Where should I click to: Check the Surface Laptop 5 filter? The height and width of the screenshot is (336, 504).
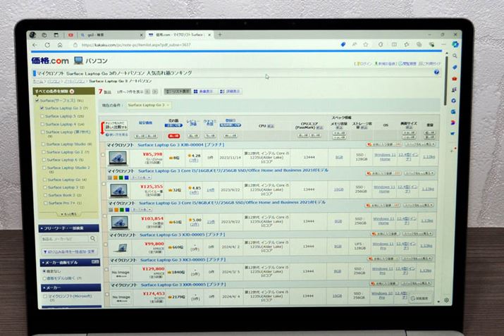tap(42, 116)
